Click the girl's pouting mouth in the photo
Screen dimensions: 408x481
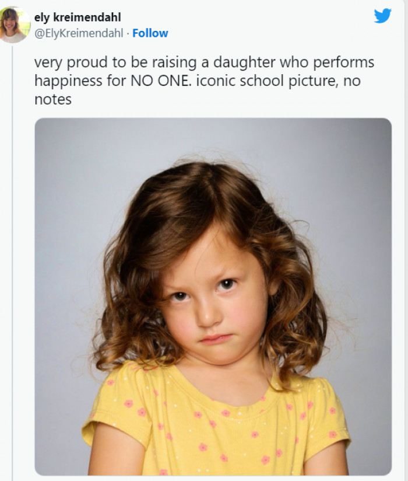click(x=216, y=338)
